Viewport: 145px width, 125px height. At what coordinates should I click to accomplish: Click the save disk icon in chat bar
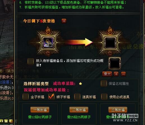pyautogui.click(x=6, y=121)
